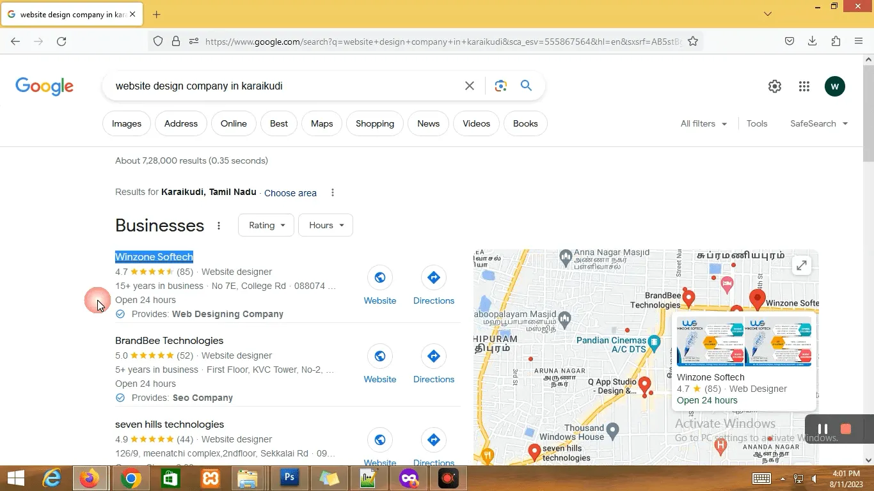874x491 pixels.
Task: Stop the screen recording
Action: [x=846, y=430]
